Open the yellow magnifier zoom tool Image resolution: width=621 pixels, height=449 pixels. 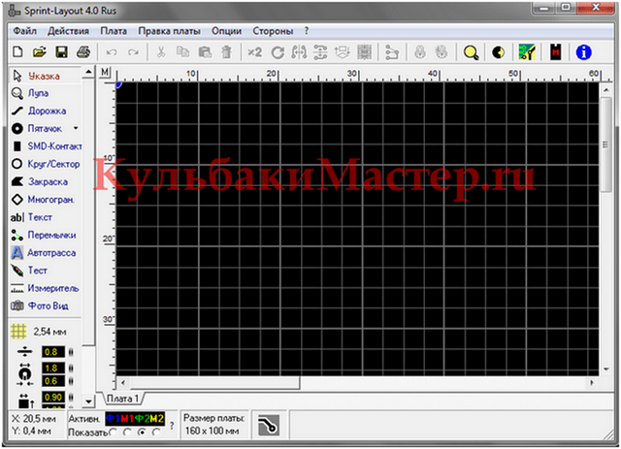471,52
